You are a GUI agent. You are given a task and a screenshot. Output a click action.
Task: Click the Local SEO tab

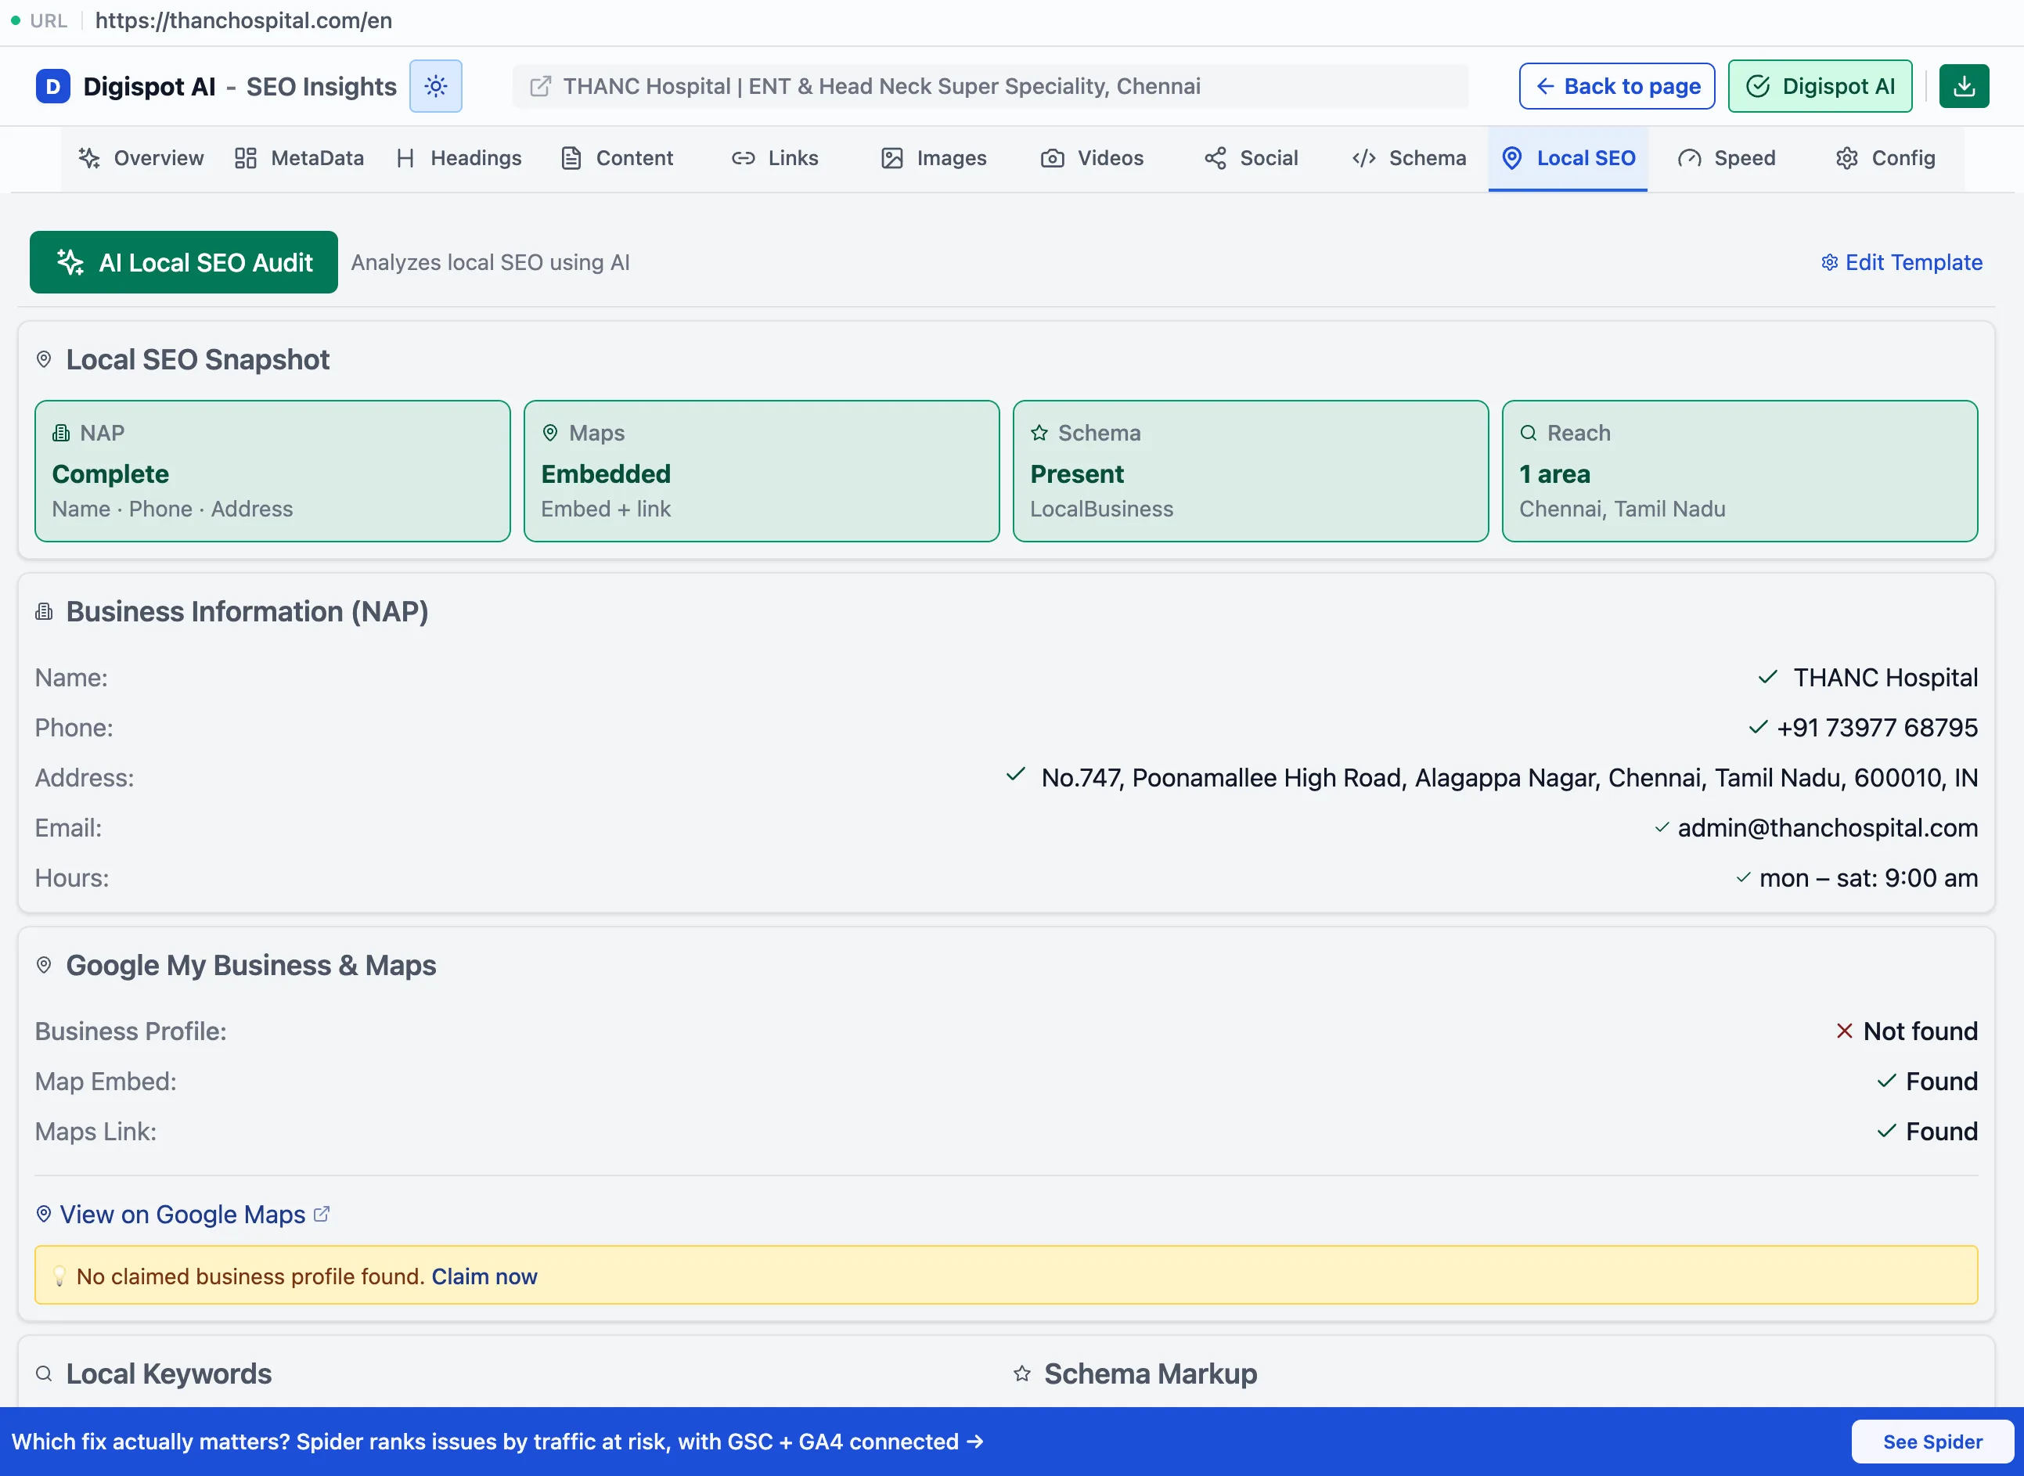tap(1568, 158)
